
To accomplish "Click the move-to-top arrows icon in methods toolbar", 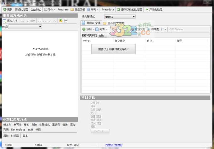I will (40, 21).
